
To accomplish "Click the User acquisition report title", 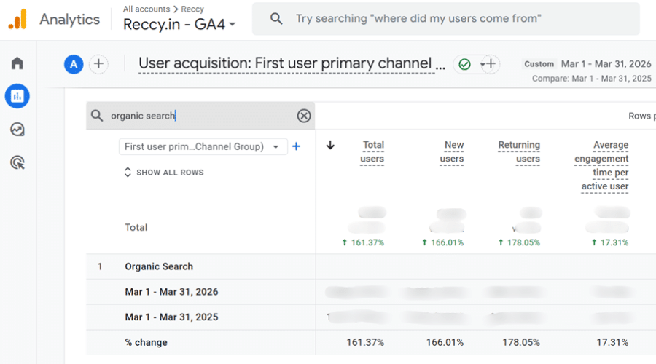I will pyautogui.click(x=292, y=64).
